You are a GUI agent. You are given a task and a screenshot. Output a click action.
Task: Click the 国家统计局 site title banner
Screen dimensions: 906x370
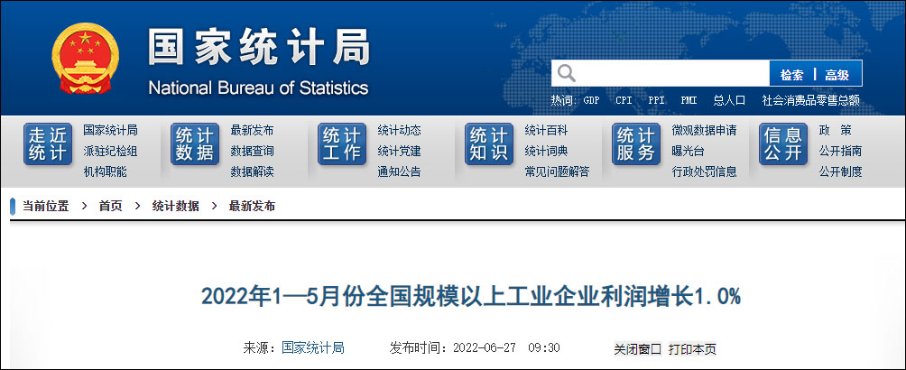click(259, 47)
